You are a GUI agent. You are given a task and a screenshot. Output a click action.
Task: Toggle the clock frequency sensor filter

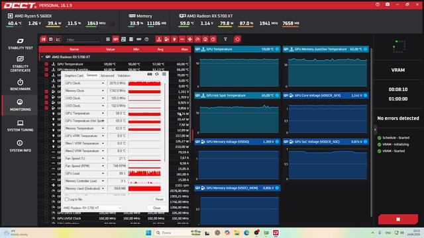pyautogui.click(x=197, y=40)
